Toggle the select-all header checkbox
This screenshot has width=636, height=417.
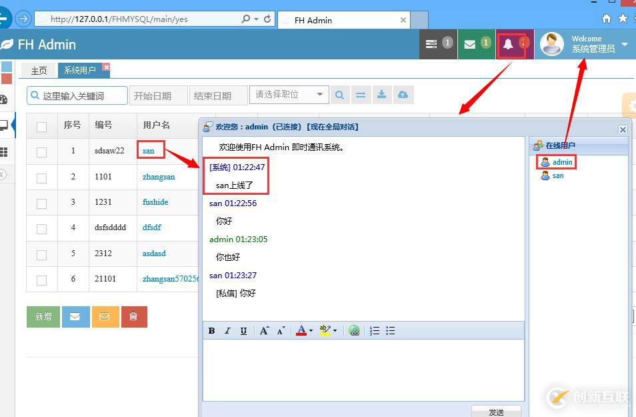click(41, 127)
